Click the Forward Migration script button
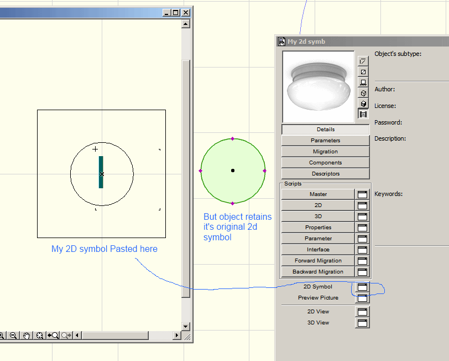 click(318, 261)
